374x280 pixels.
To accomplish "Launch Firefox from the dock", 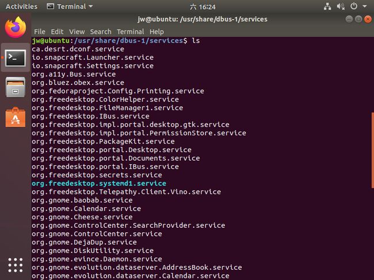I will pyautogui.click(x=16, y=28).
